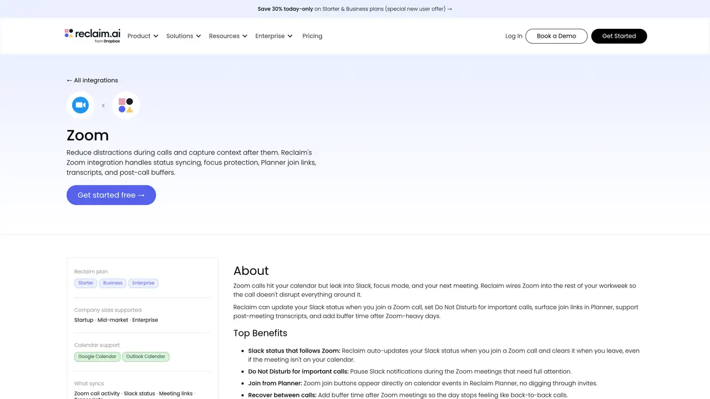Click 'Slack status that follows Zoom:' text
The image size is (710, 399).
point(294,351)
